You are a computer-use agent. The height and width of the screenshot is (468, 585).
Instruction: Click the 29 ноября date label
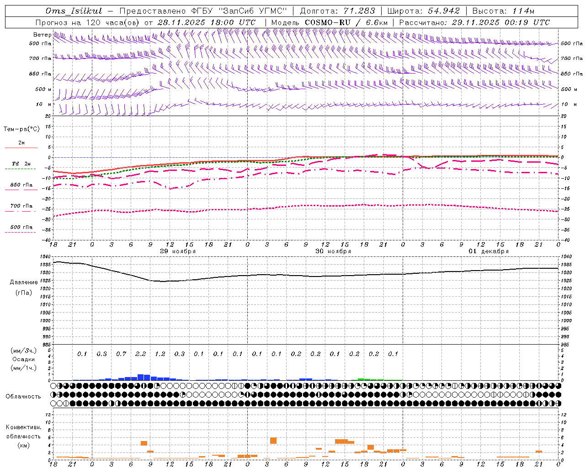pos(178,251)
